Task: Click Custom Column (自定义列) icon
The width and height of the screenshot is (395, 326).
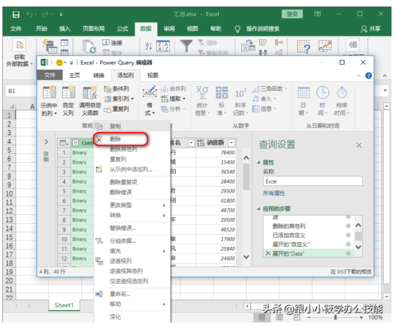Action: 68,92
